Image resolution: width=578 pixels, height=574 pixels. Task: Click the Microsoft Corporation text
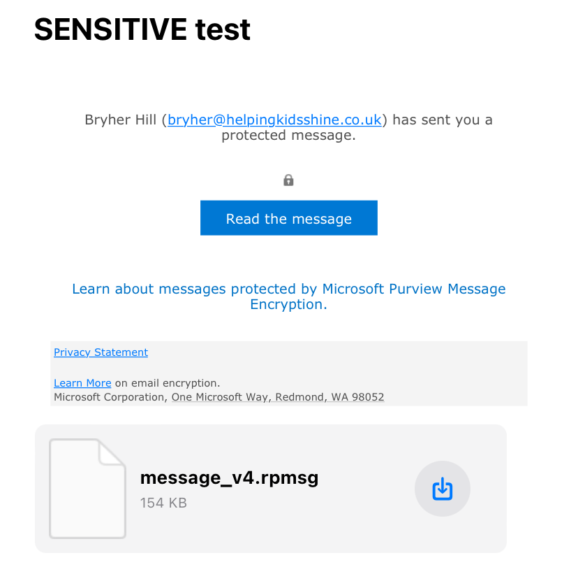[110, 397]
